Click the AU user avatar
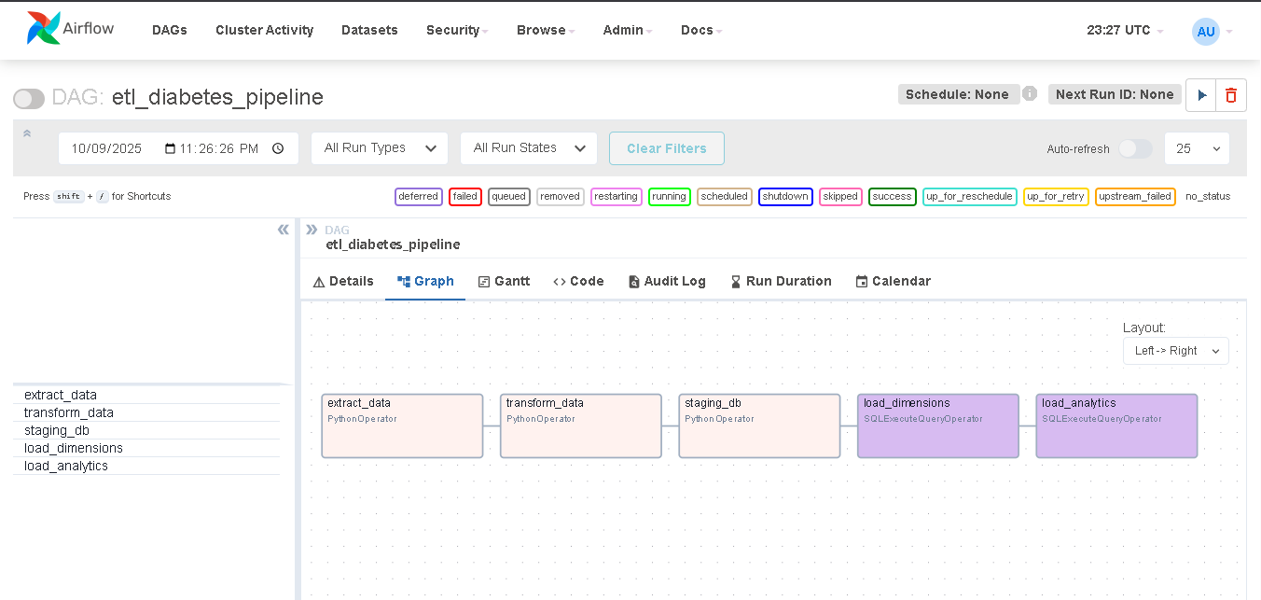 1206,31
